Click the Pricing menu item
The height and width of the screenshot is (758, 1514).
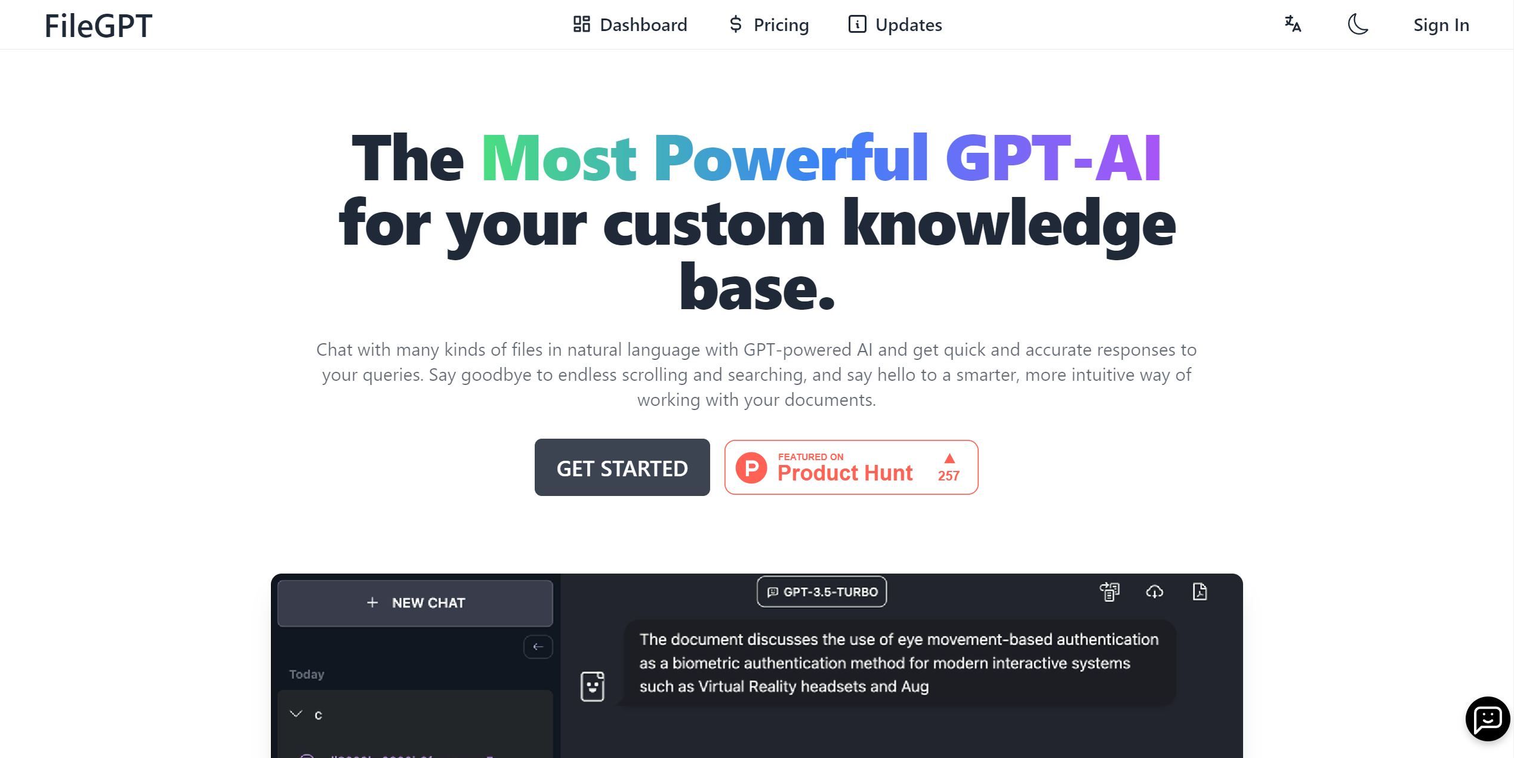tap(768, 23)
